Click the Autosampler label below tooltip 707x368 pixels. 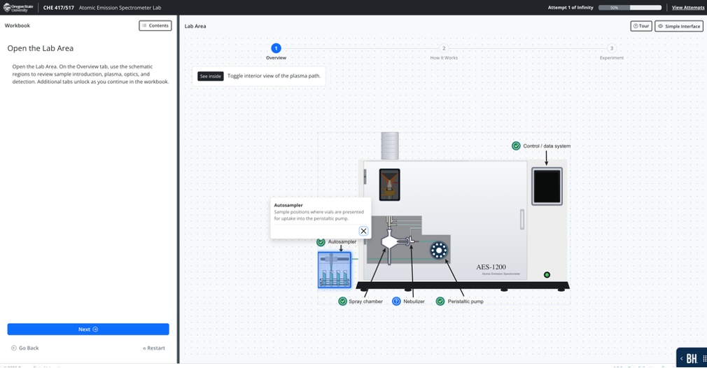tap(342, 242)
